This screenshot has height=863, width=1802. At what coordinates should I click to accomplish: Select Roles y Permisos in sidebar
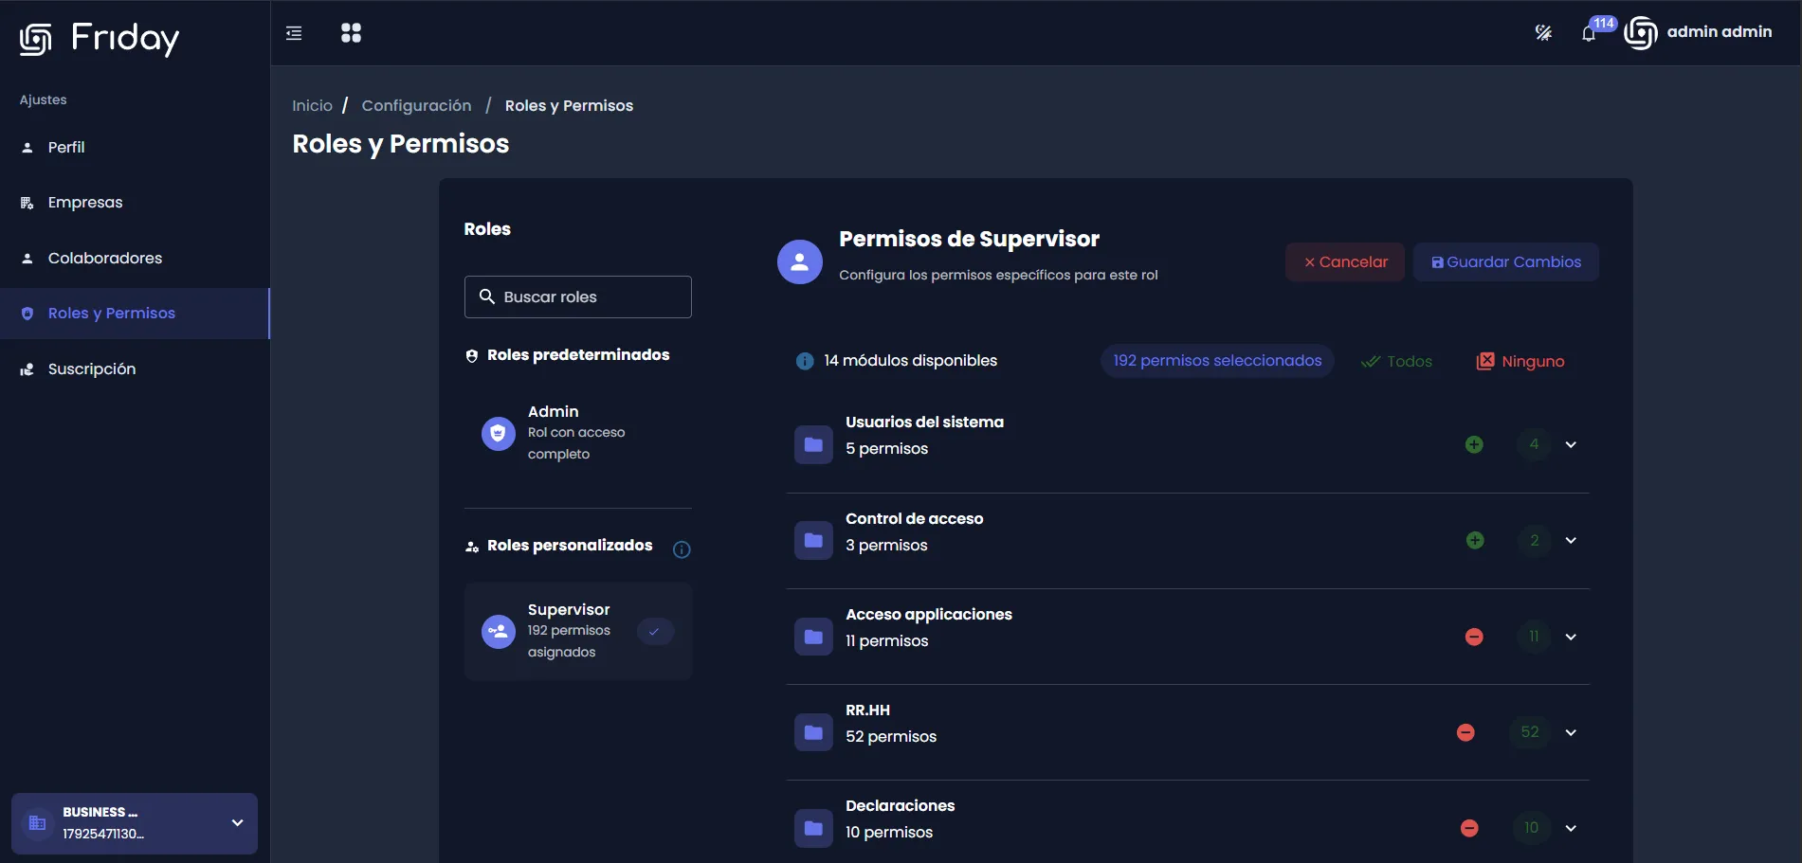[135, 314]
